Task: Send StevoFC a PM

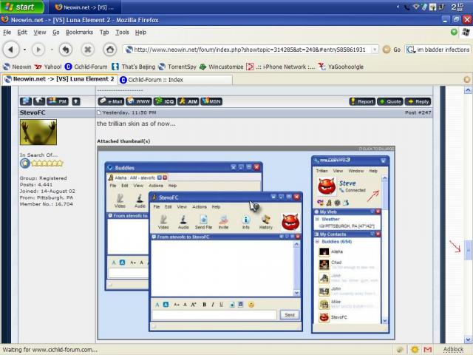Action: tap(58, 101)
